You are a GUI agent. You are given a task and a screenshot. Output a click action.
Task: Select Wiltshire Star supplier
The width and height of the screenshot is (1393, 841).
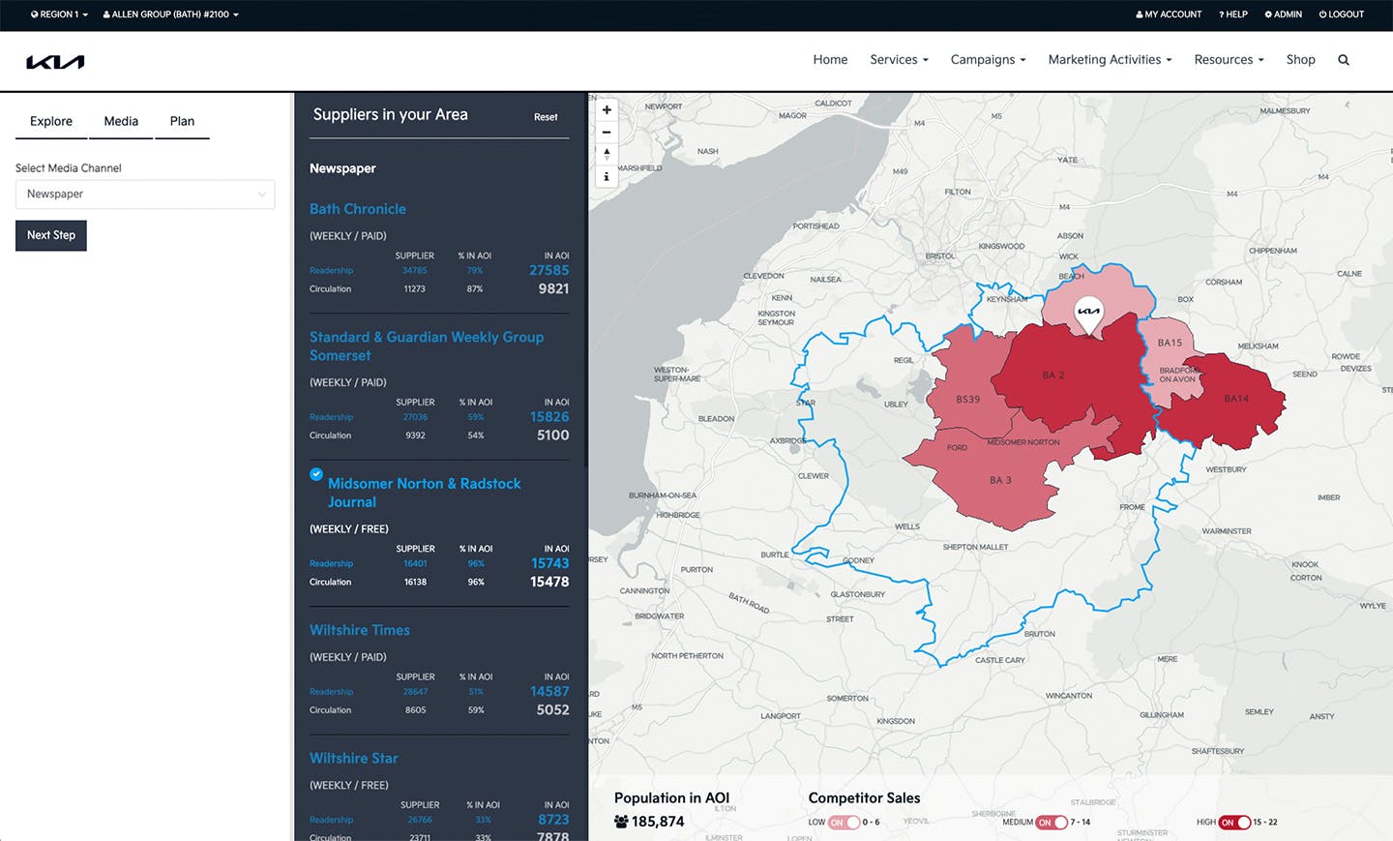[x=354, y=759]
